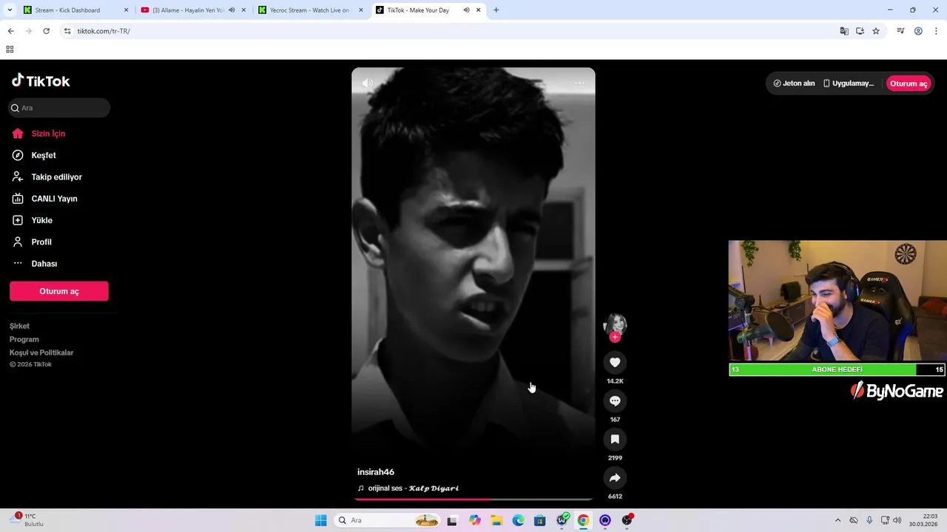Open Copilot from taskbar
Screen dimensions: 947x532
click(475, 520)
